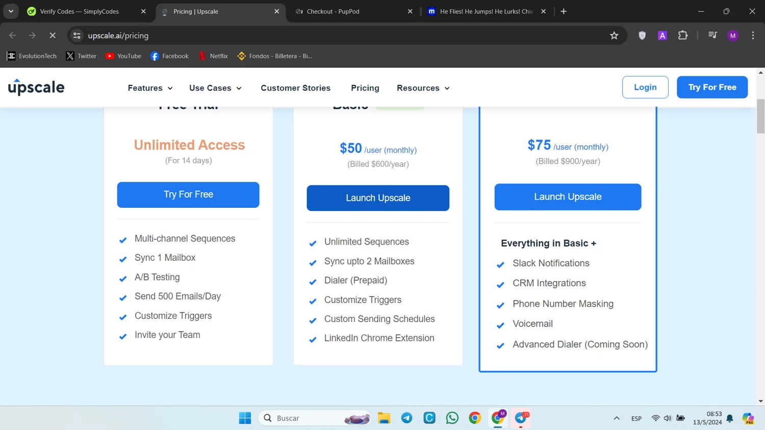View site information icon in address bar
Image resolution: width=765 pixels, height=430 pixels.
point(77,36)
